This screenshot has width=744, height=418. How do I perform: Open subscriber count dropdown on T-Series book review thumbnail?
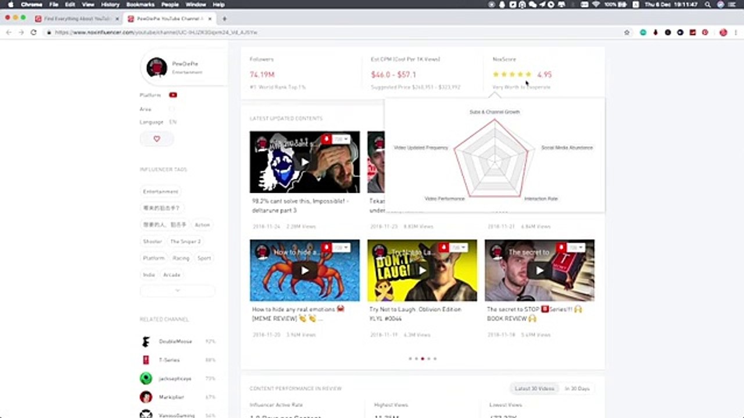click(577, 248)
